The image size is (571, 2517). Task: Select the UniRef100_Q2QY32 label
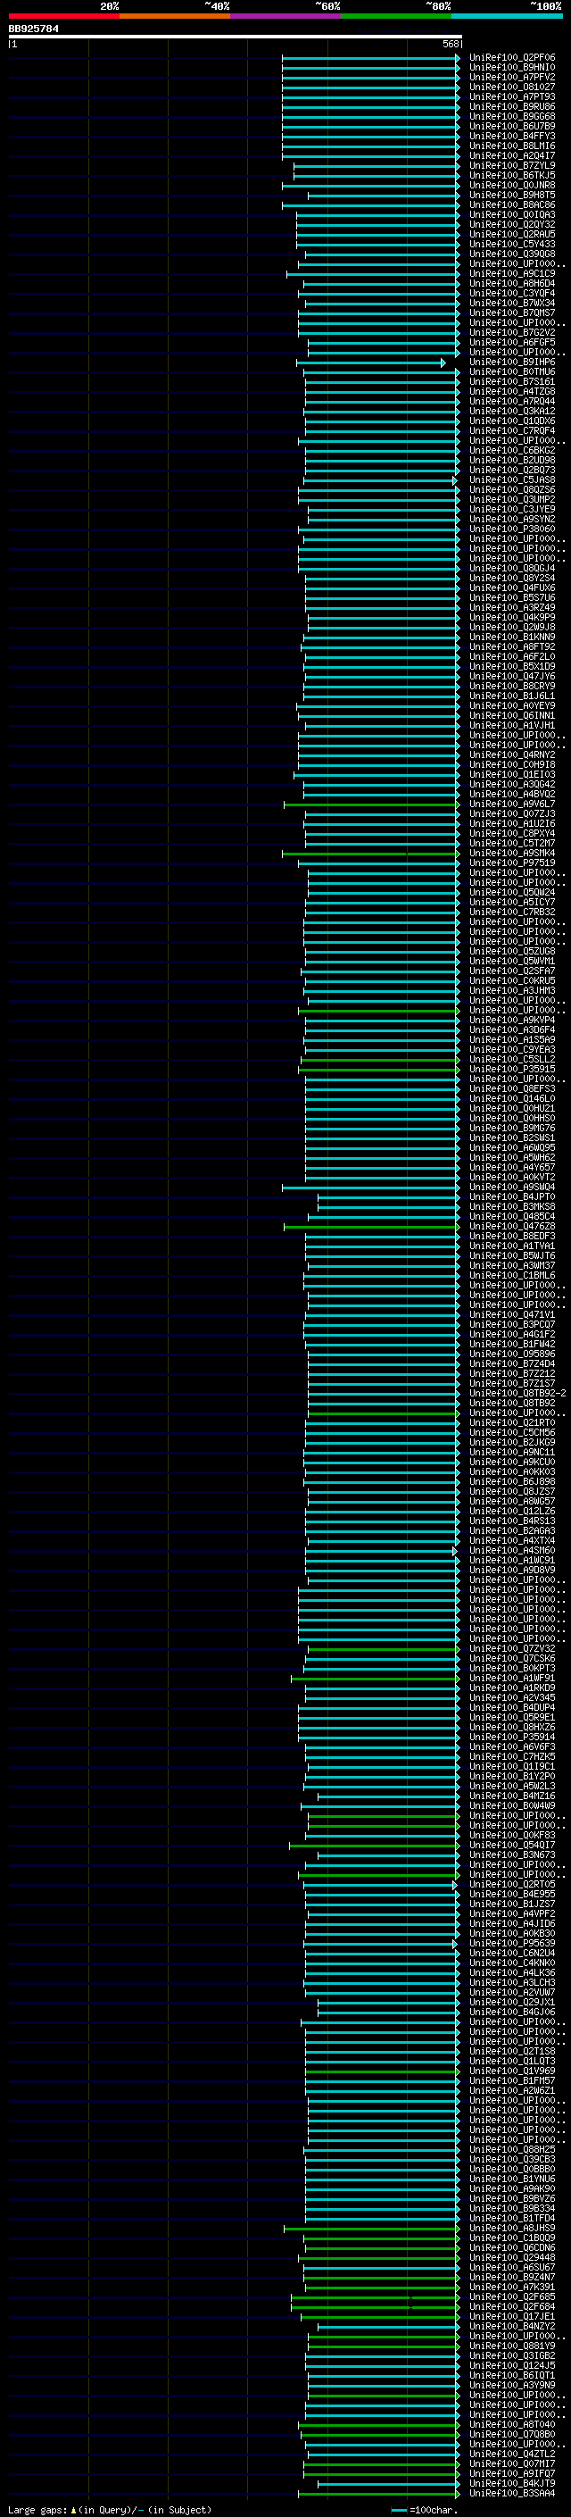511,225
